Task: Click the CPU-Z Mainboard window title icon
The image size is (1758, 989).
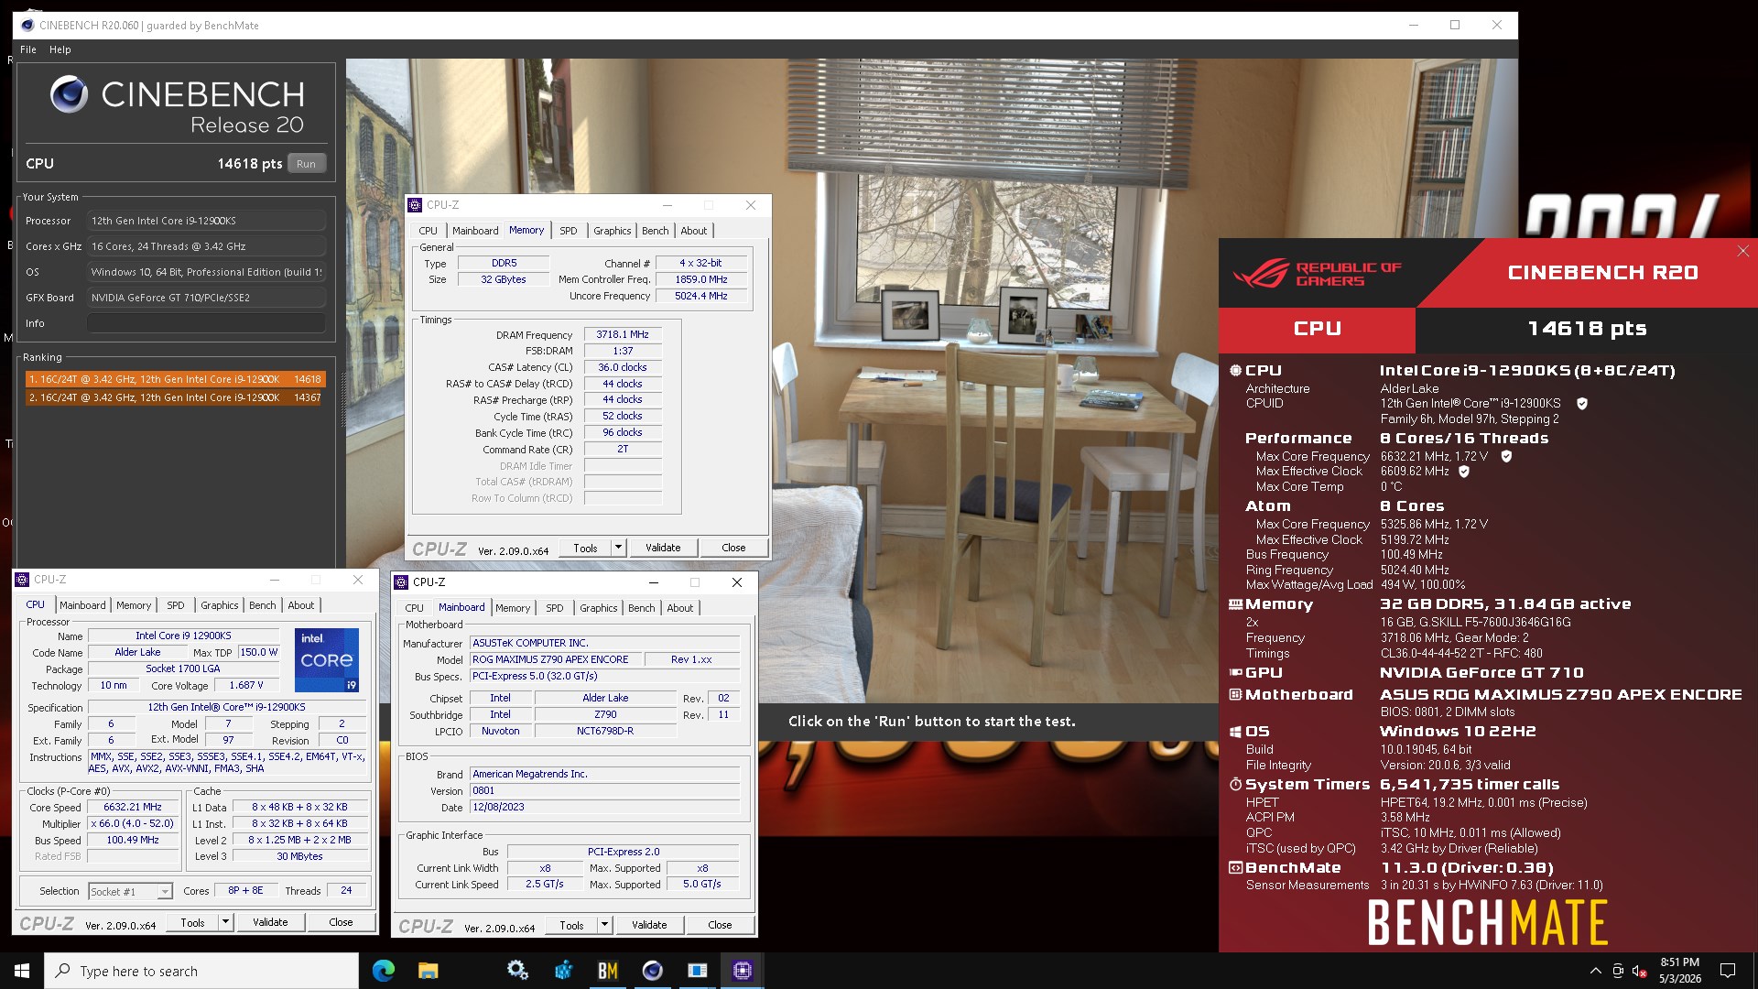Action: coord(402,582)
